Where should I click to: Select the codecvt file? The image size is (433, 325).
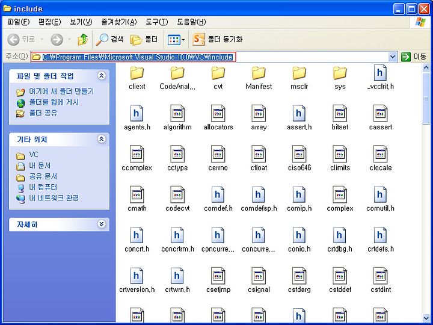(177, 200)
